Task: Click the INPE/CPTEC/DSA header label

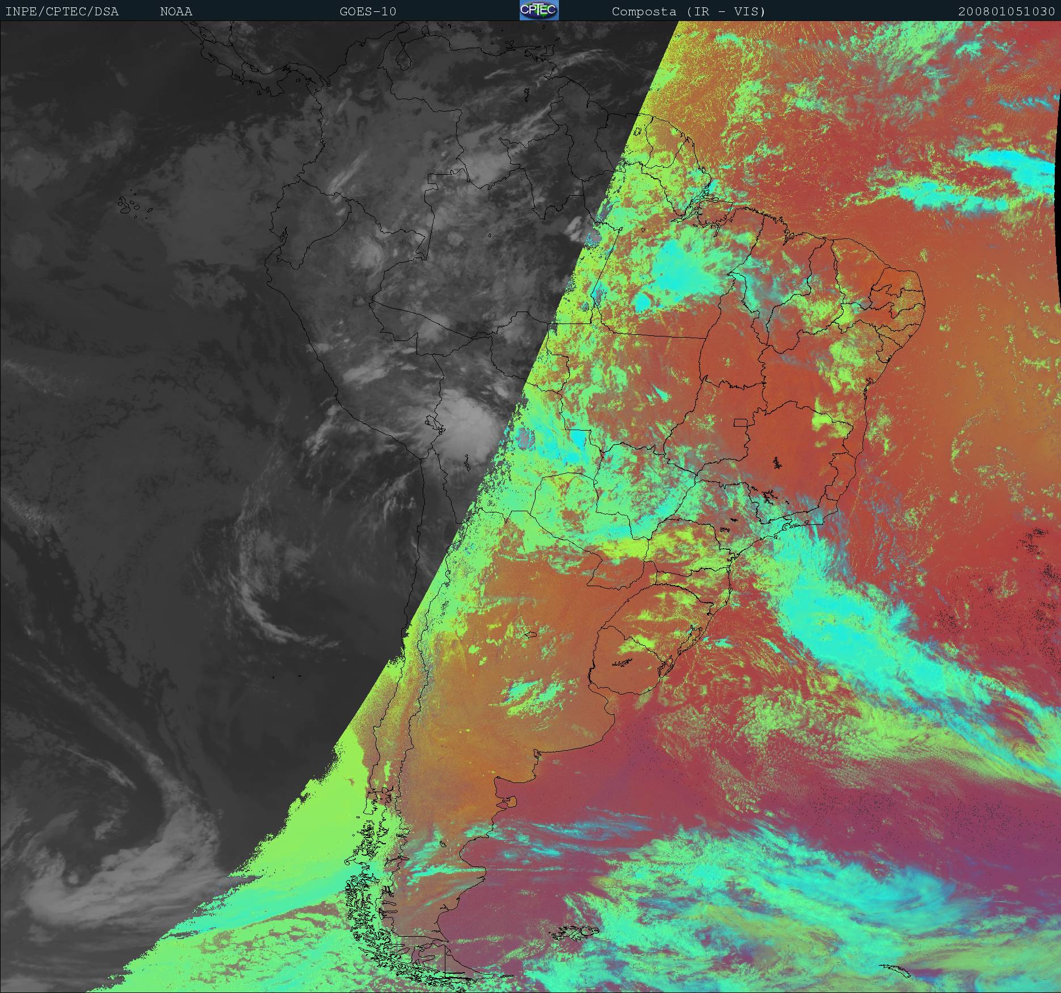Action: click(x=62, y=11)
